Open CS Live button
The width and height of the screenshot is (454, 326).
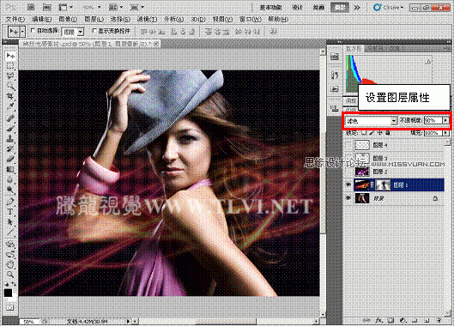point(389,8)
